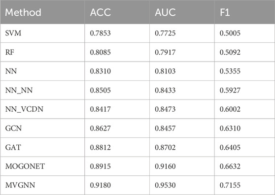This screenshot has height=195, width=275.
Task: Select the ACC column header
Action: coord(101,12)
